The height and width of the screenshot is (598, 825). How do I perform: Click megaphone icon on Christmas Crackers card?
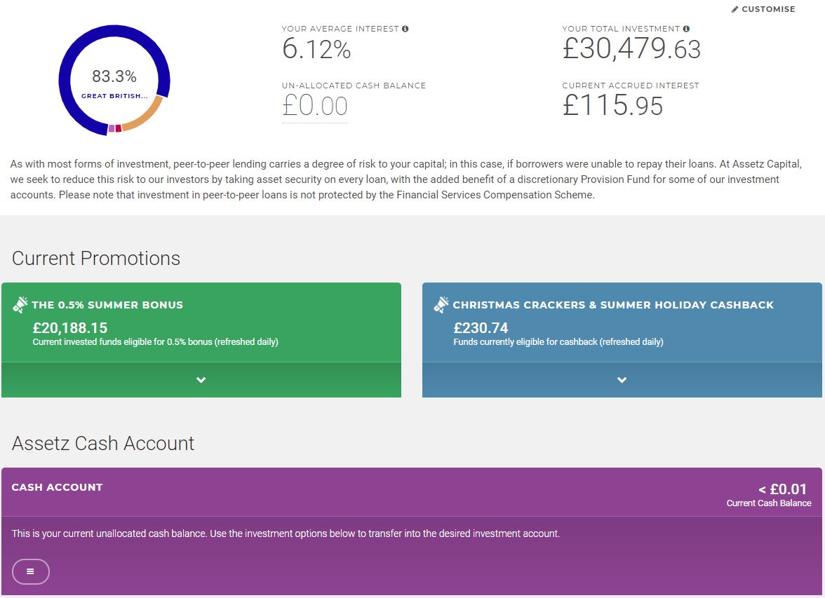coord(441,304)
